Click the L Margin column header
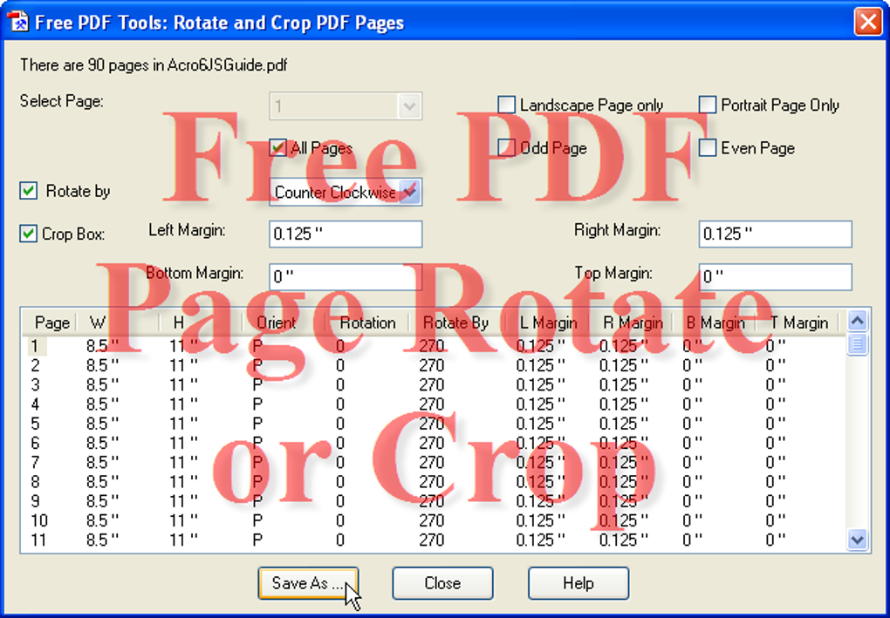The width and height of the screenshot is (890, 618). pyautogui.click(x=547, y=323)
